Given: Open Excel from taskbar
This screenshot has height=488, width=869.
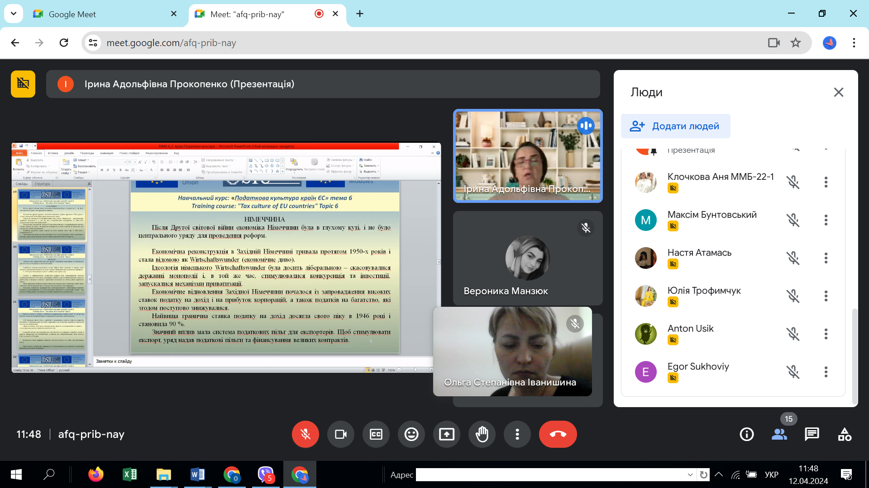Looking at the screenshot, I should pos(130,474).
